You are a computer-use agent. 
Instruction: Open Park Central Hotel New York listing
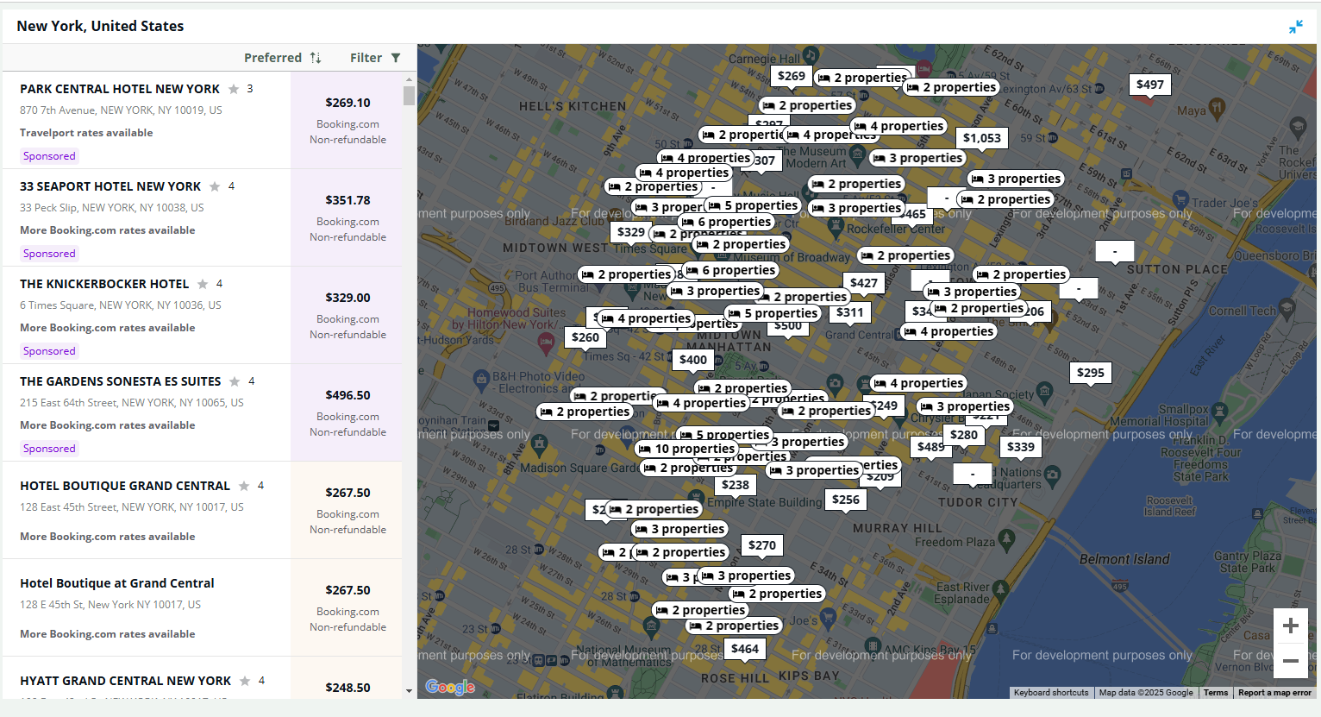(x=120, y=89)
